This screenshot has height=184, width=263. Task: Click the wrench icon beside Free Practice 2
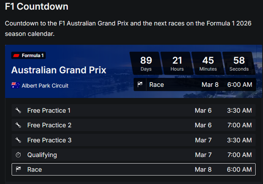(x=18, y=125)
